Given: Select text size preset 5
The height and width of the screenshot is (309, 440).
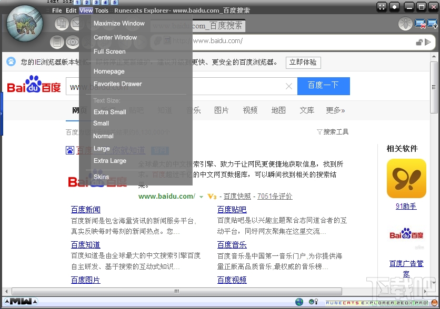Looking at the screenshot, I should (x=115, y=2).
